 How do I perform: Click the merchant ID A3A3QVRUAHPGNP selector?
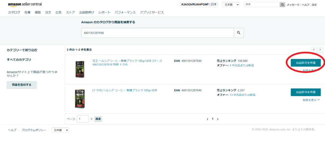click(199, 4)
